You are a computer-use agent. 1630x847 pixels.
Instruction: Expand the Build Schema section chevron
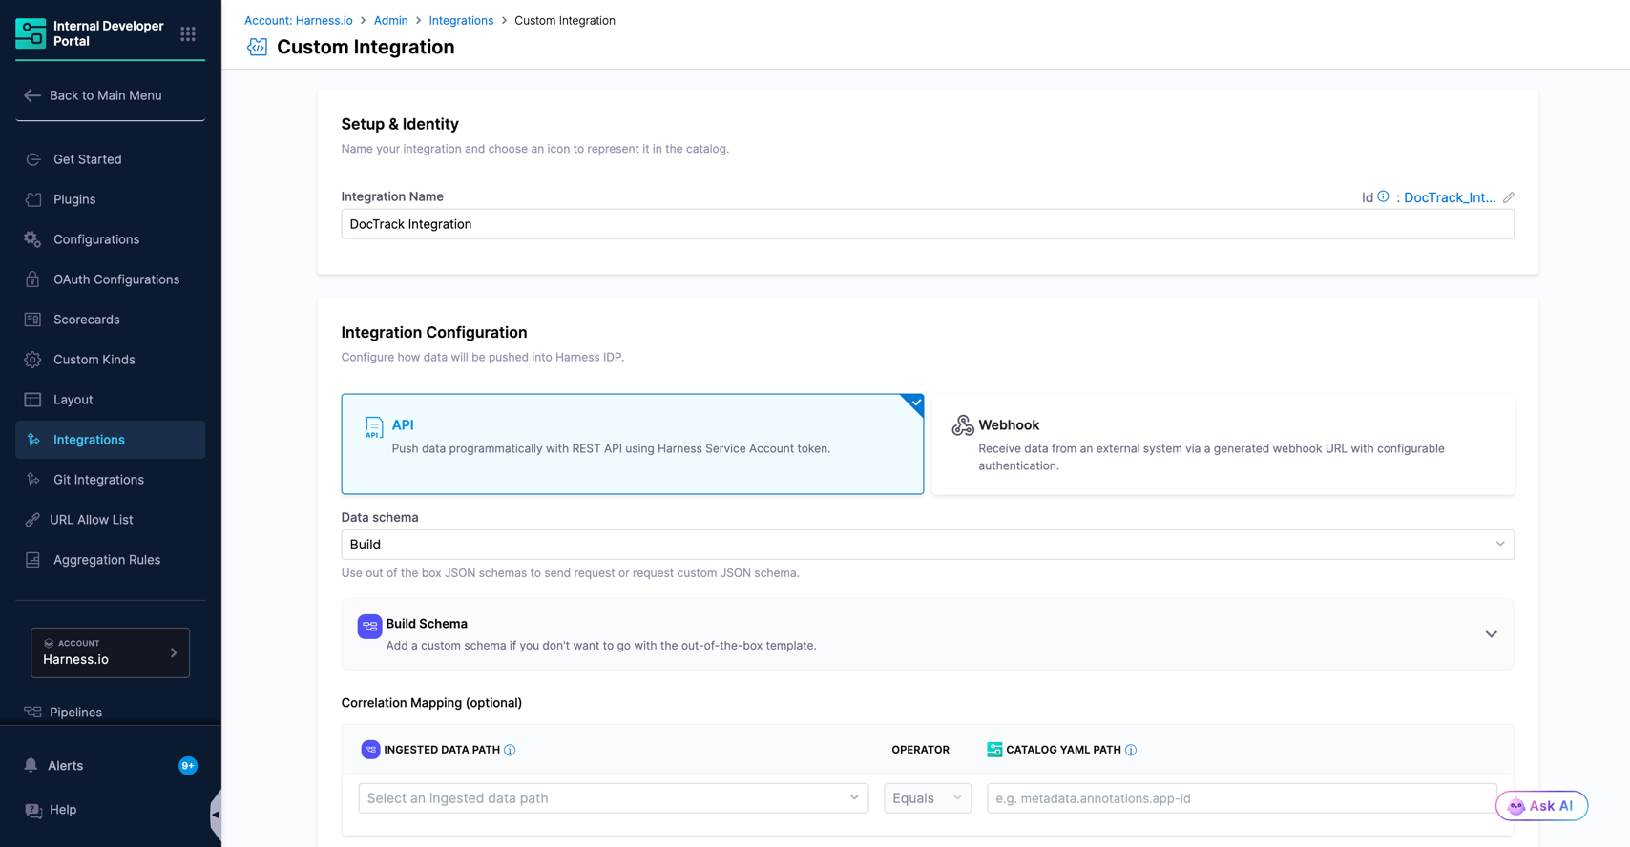pyautogui.click(x=1492, y=634)
